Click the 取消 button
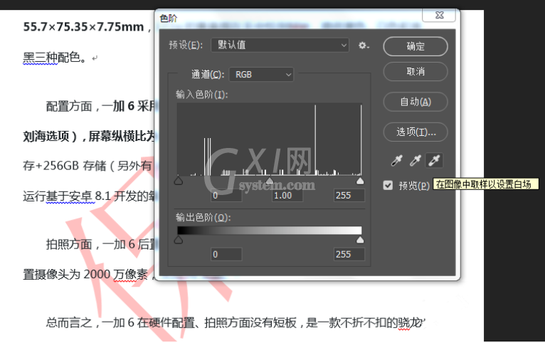This screenshot has height=343, width=545. (x=416, y=72)
